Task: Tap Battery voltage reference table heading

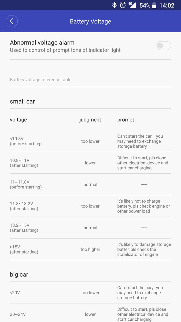Action: coord(41,80)
